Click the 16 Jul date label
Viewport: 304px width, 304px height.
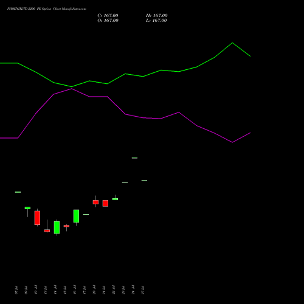click(x=75, y=289)
